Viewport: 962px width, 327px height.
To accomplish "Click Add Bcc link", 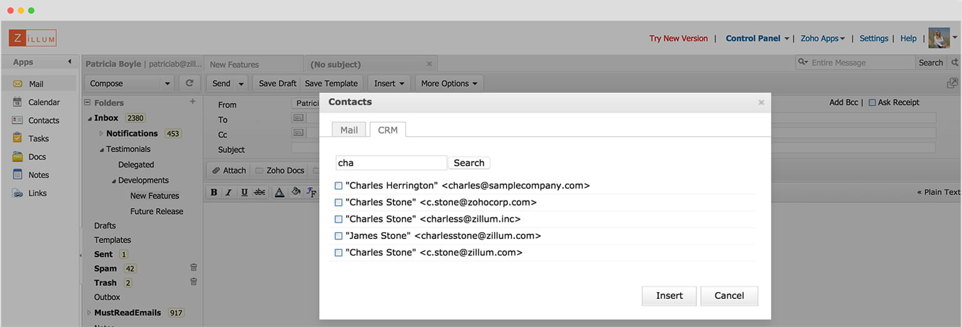I will pos(845,102).
